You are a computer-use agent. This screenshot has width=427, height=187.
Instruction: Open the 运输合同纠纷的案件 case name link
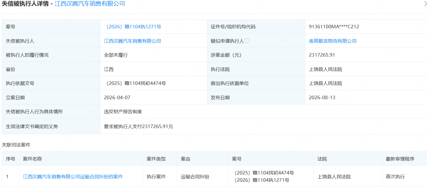coord(73,176)
